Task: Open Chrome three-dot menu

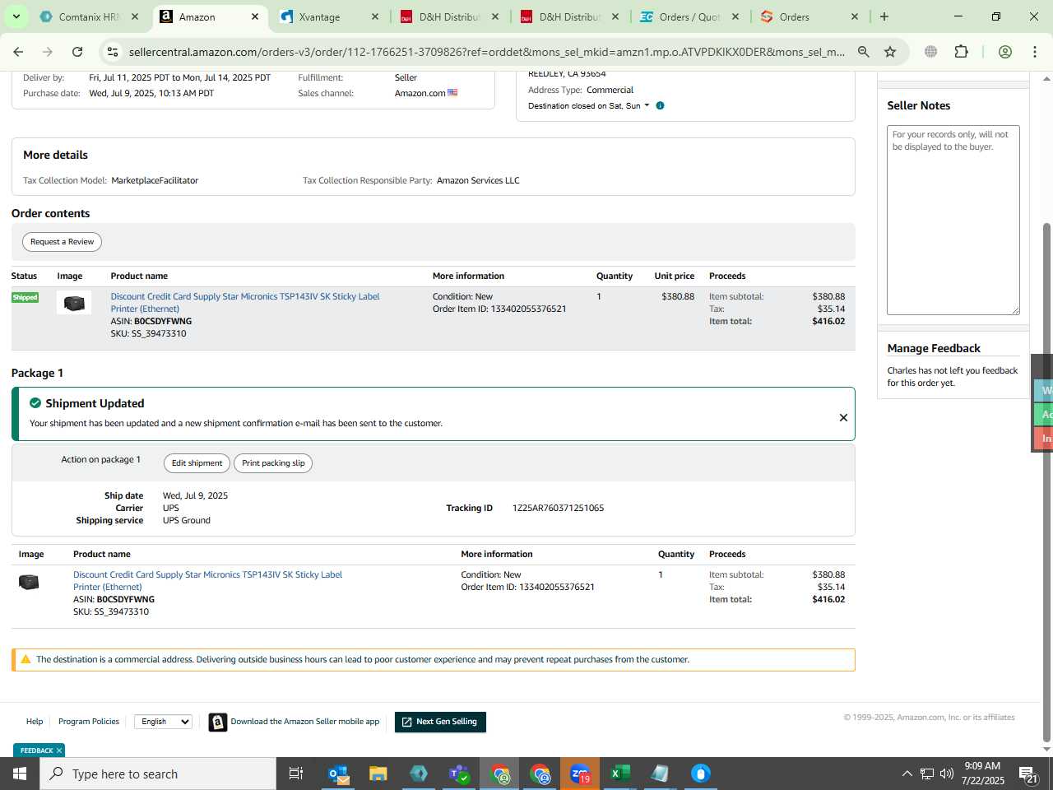Action: coord(1035,52)
